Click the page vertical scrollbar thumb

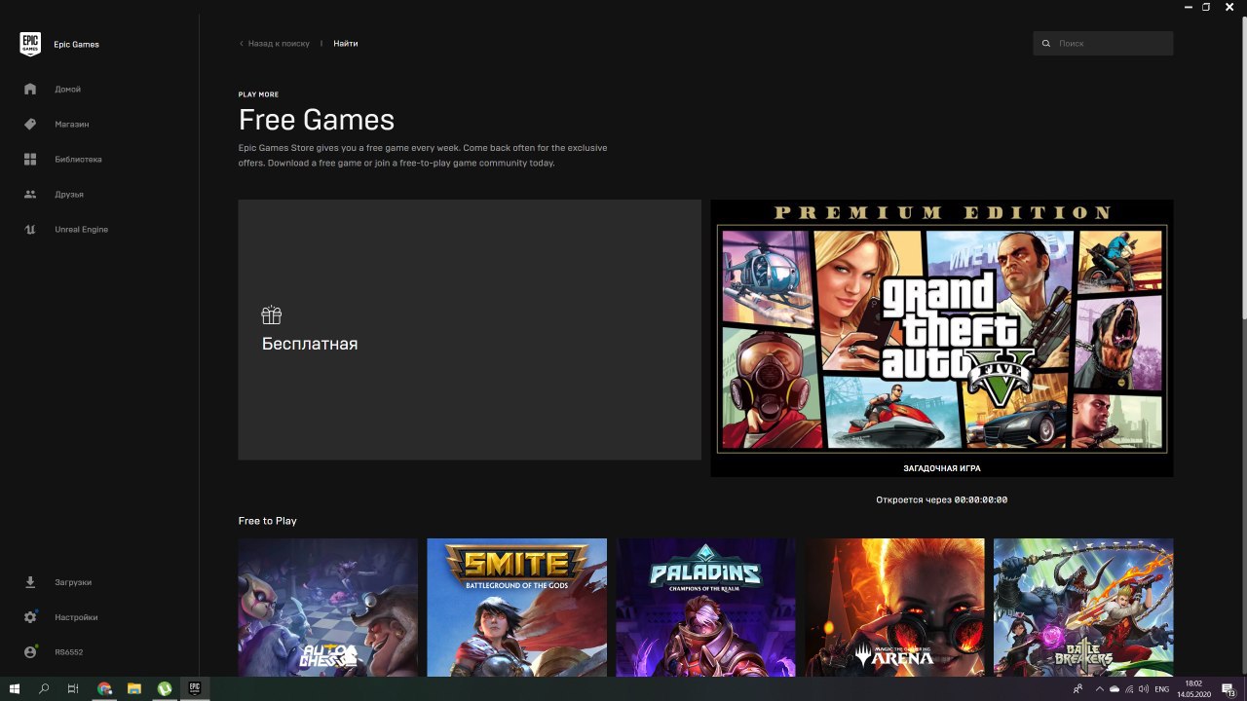[1243, 167]
